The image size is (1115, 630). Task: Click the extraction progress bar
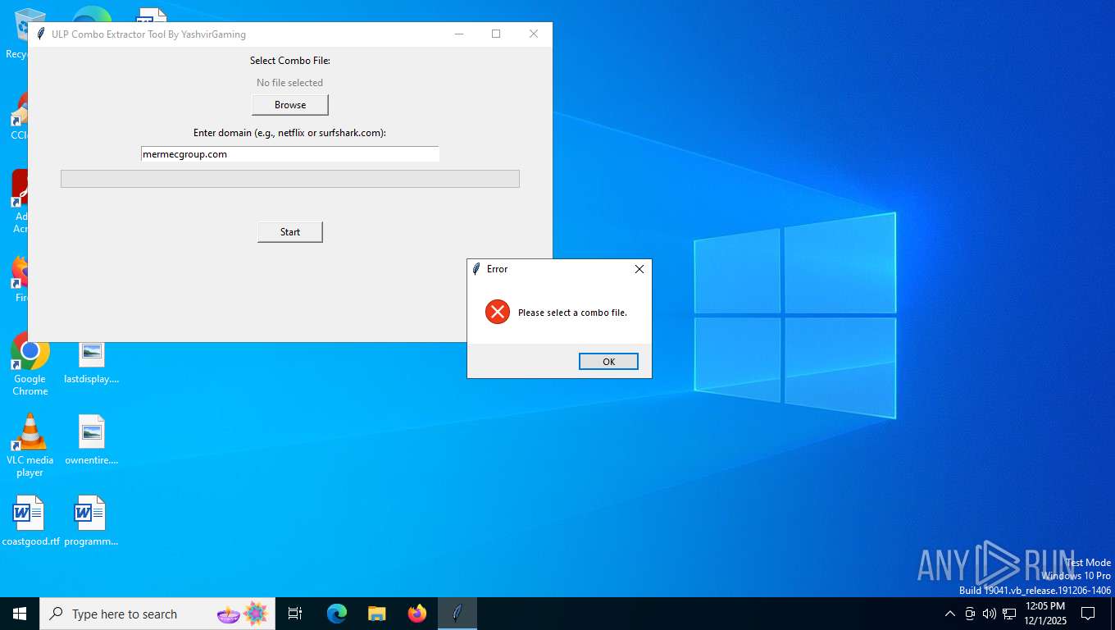point(290,179)
